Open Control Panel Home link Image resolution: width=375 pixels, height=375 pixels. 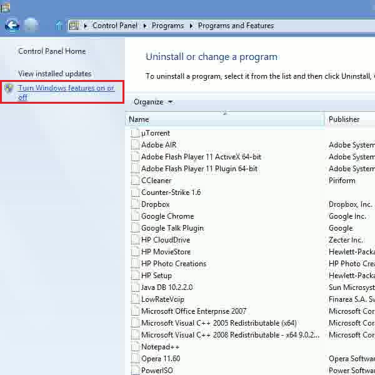[x=52, y=51]
